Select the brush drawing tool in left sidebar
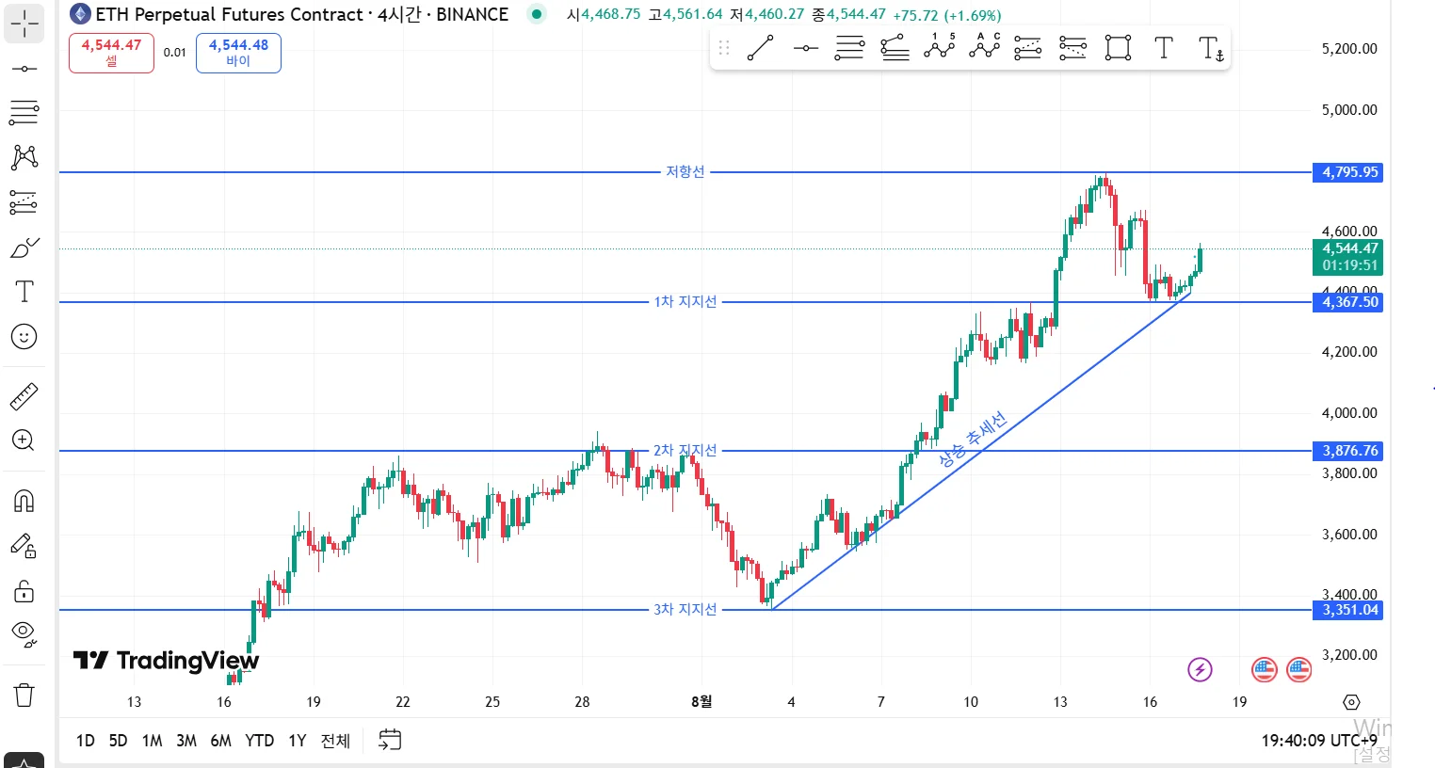The width and height of the screenshot is (1435, 768). point(24,248)
